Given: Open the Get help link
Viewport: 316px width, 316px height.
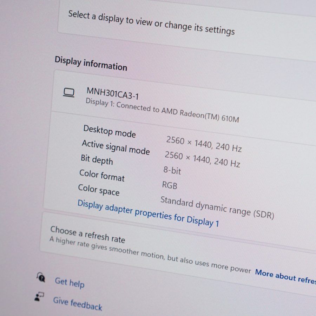Looking at the screenshot, I should (70, 283).
